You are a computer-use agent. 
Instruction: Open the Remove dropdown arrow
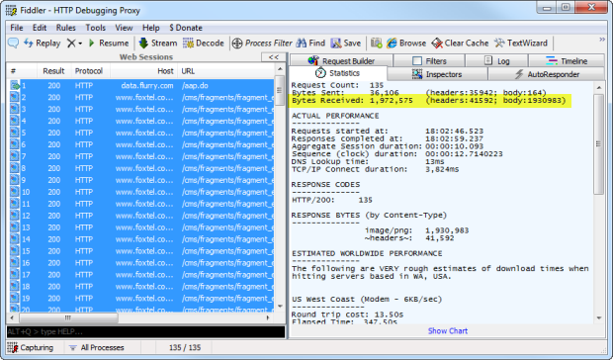pos(80,44)
